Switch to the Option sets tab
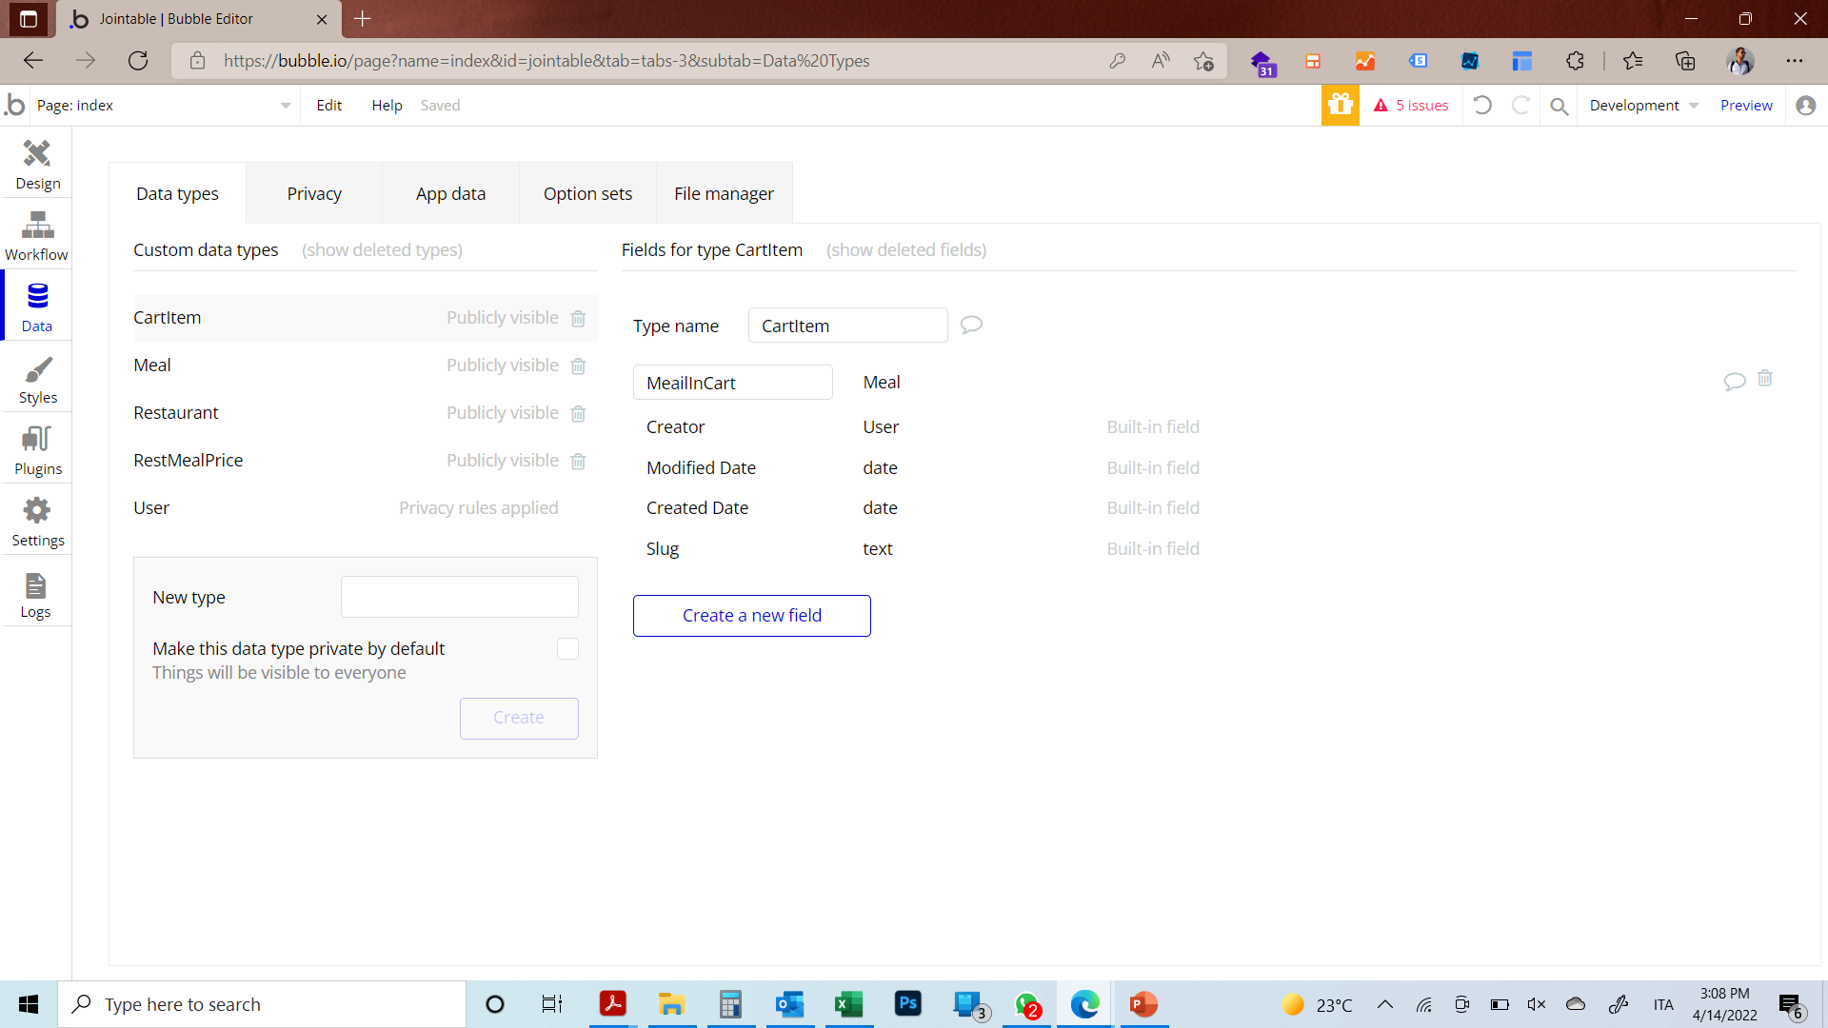This screenshot has width=1828, height=1028. [x=587, y=194]
